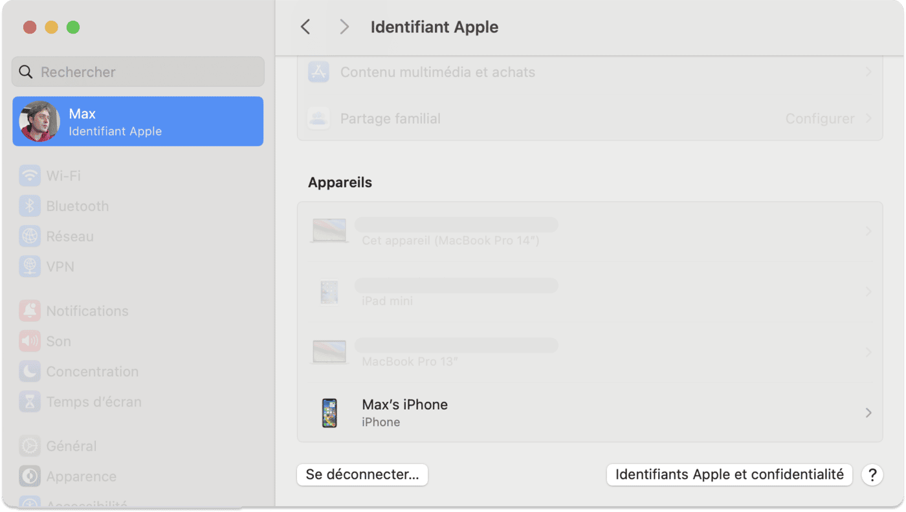Click Max's profile avatar

click(x=39, y=122)
